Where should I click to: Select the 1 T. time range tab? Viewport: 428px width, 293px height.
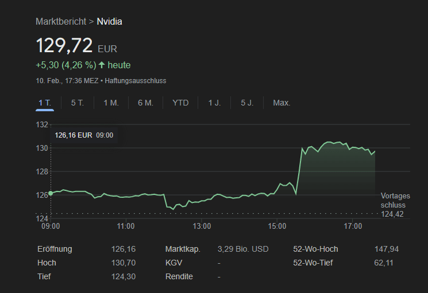pyautogui.click(x=45, y=103)
